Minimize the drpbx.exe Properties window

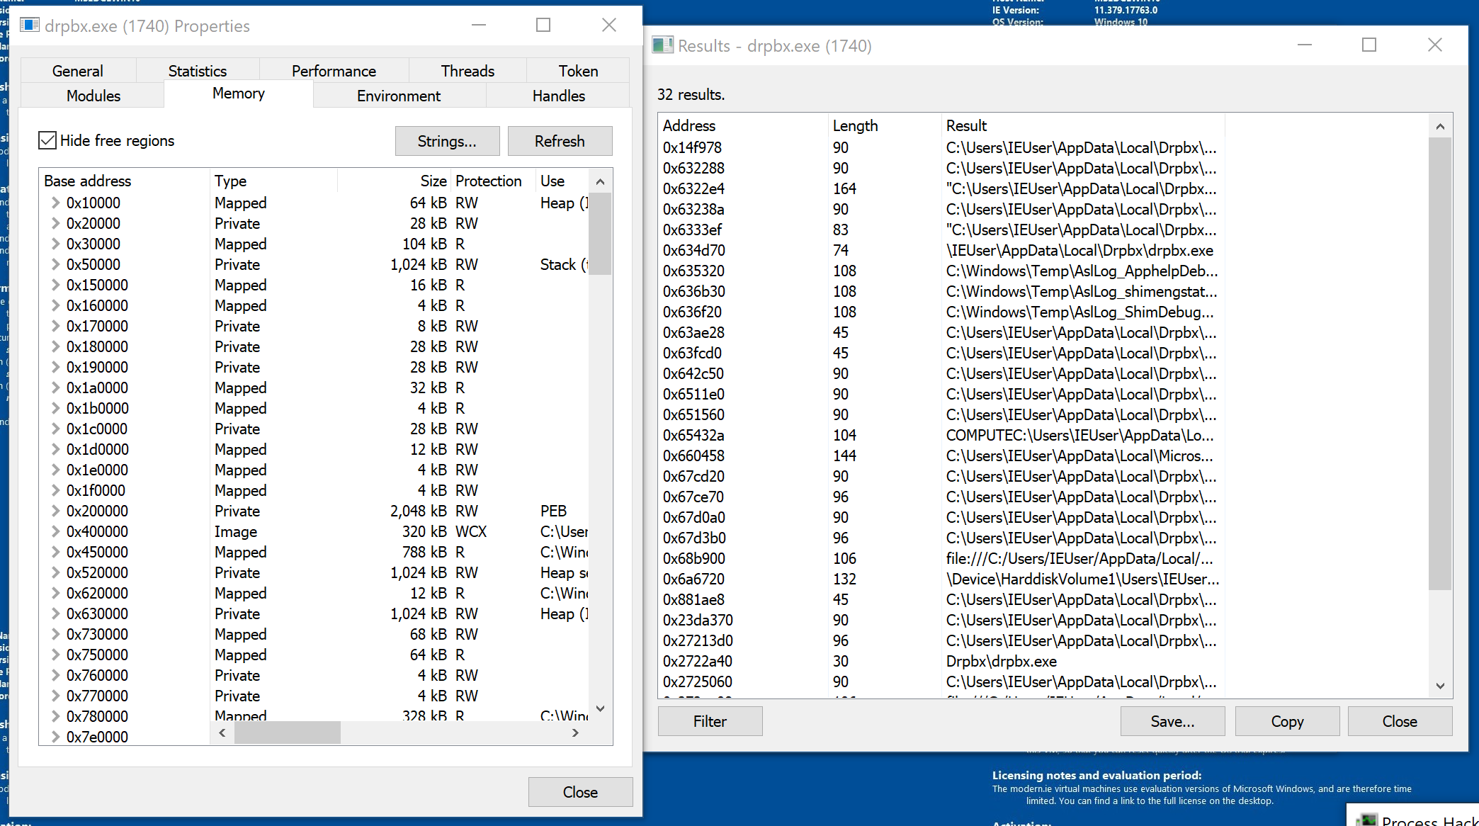coord(479,25)
